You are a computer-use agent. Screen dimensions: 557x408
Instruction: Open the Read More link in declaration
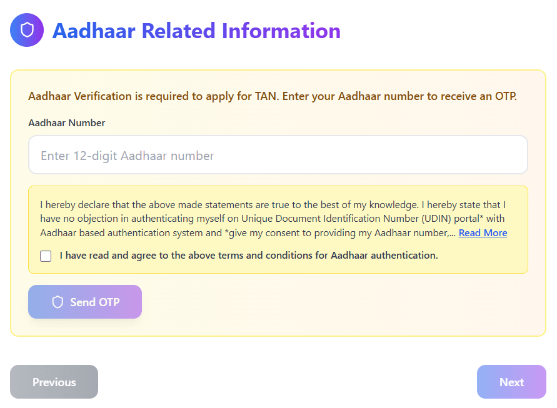click(483, 233)
